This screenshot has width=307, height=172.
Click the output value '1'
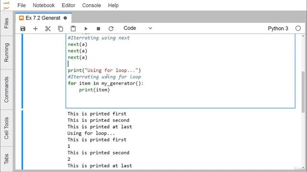pos(69,146)
